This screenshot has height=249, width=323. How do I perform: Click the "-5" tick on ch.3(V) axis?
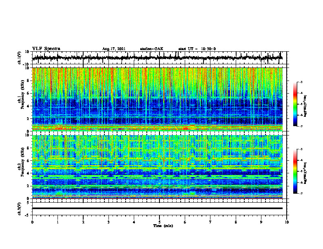click(x=27, y=215)
